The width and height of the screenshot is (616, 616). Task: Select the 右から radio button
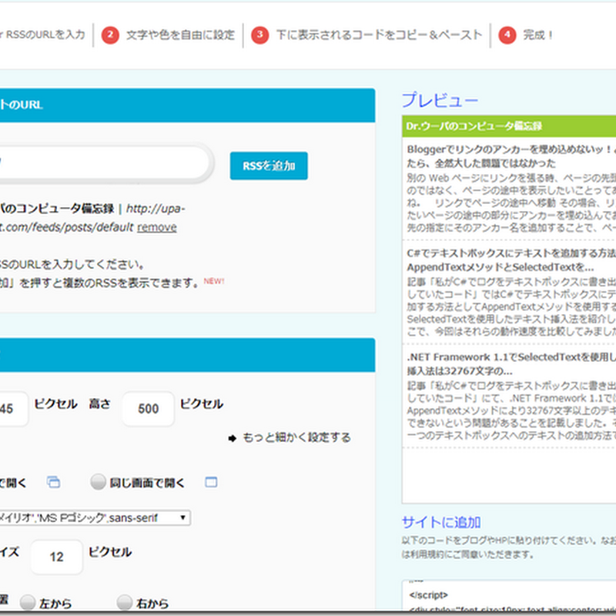(126, 602)
